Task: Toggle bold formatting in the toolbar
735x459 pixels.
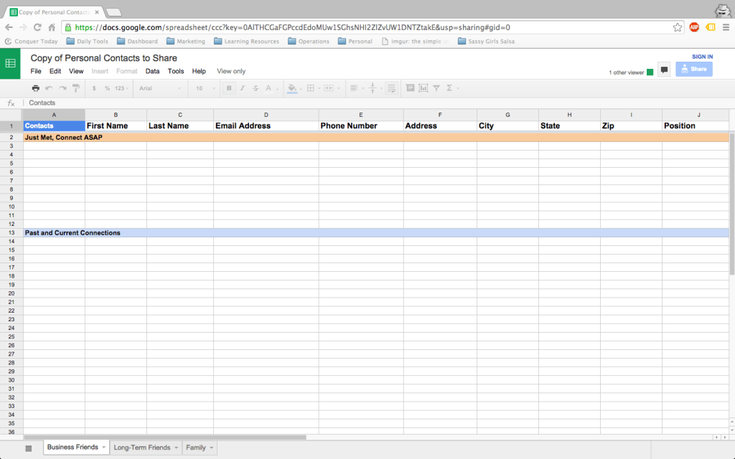Action: pyautogui.click(x=228, y=87)
